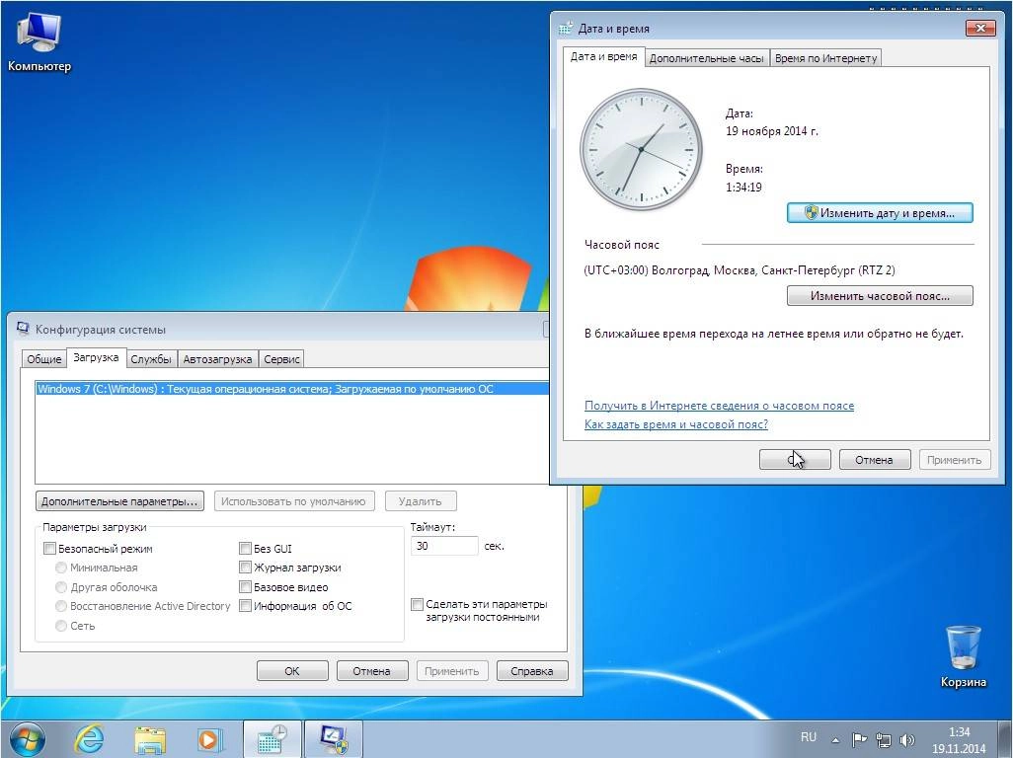Open the Автозагрузка tab
Image resolution: width=1013 pixels, height=758 pixels.
coord(218,359)
